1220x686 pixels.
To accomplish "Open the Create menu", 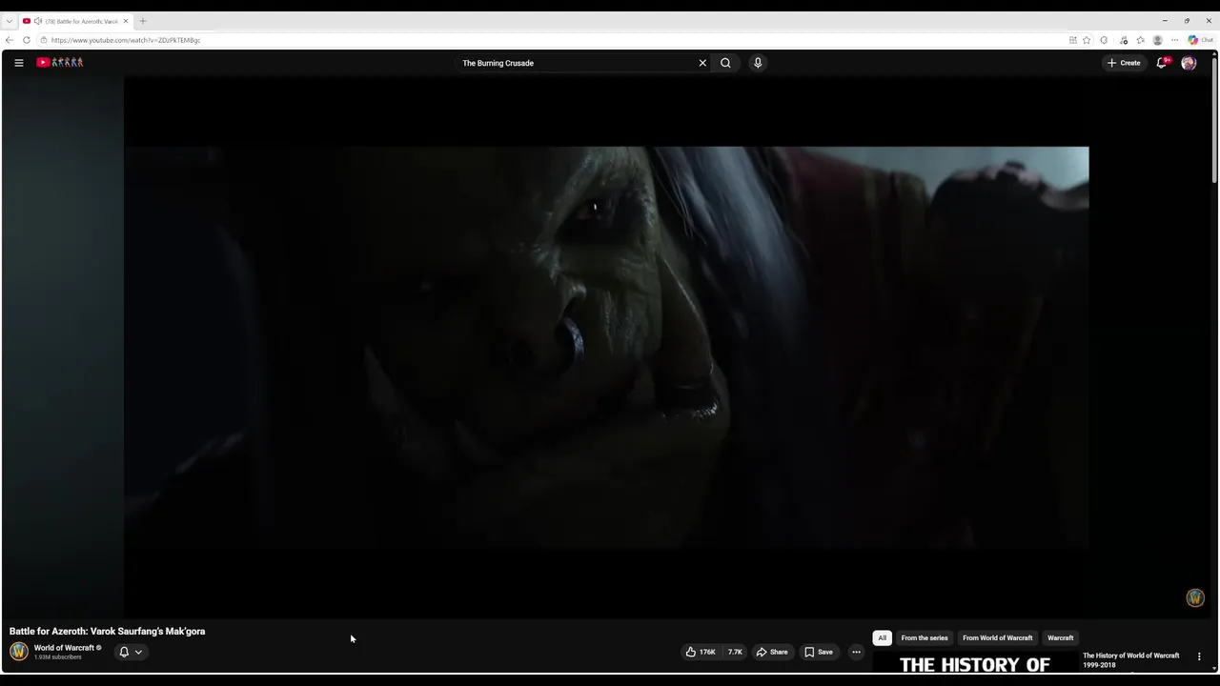I will click(x=1124, y=63).
